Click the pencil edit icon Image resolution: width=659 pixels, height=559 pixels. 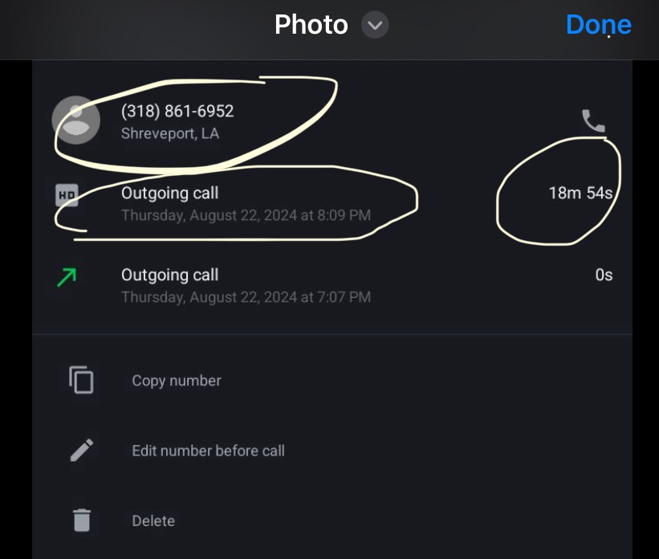81,450
